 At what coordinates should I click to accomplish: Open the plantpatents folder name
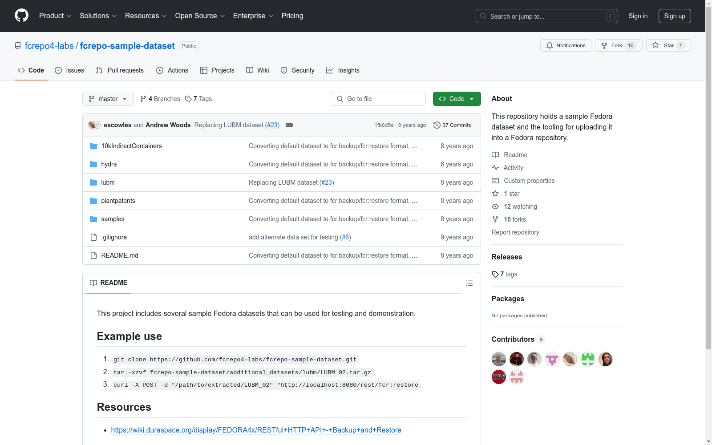coord(118,201)
